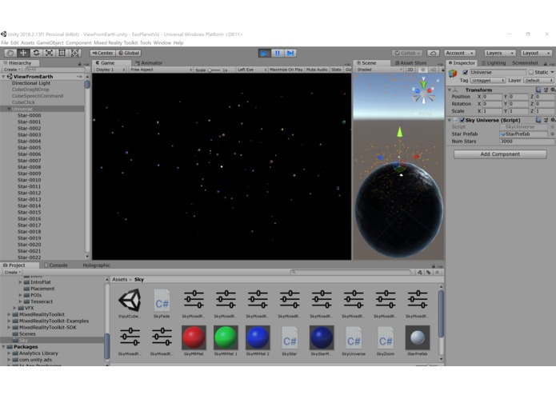Viewport: 556px width, 395px height.
Task: Click the Pause button
Action: 278,53
